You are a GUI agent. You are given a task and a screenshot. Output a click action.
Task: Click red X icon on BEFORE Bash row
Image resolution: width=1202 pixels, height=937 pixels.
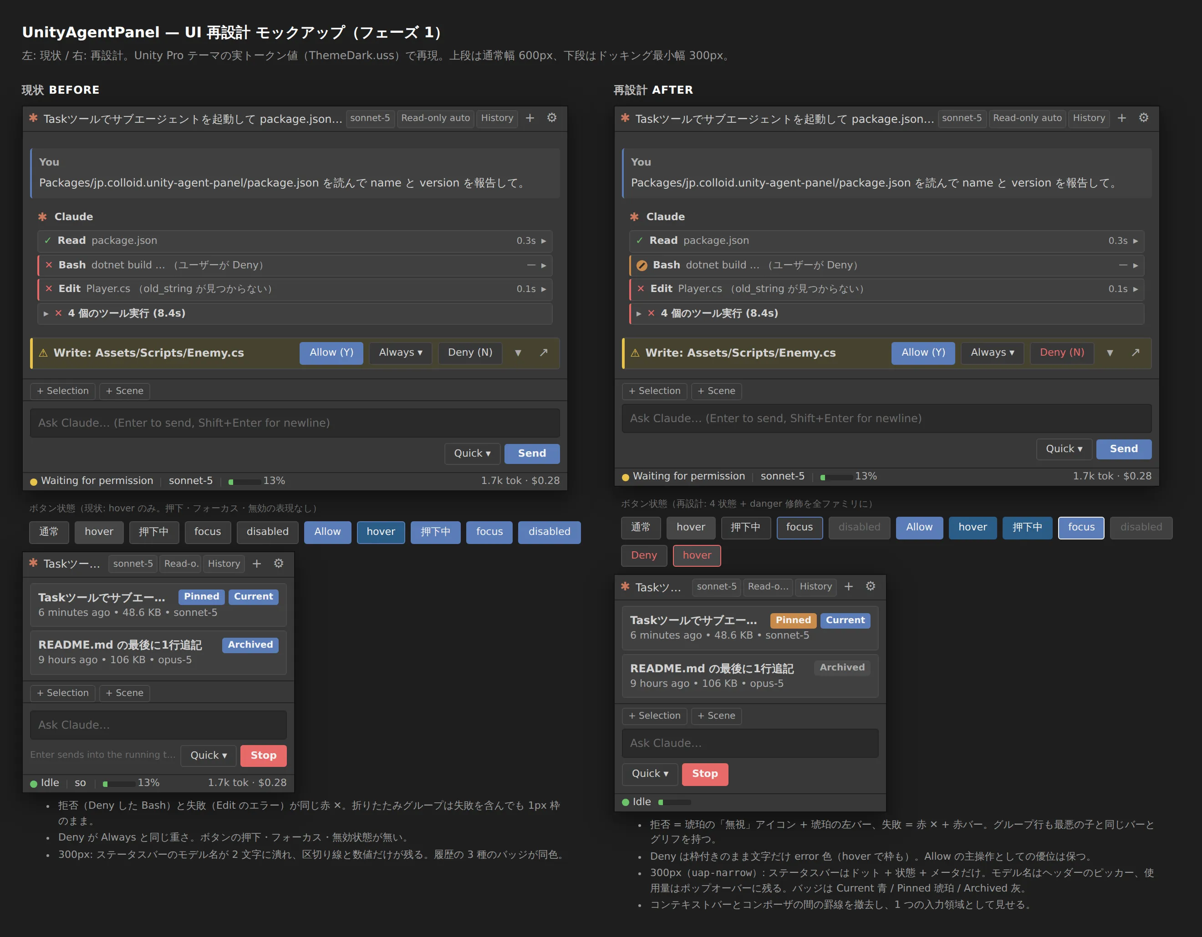[49, 265]
